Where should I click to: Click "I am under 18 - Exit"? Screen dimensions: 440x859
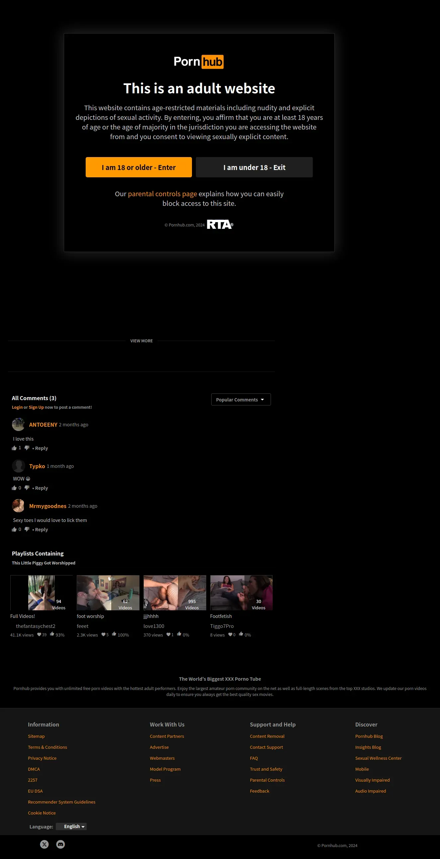tap(254, 167)
